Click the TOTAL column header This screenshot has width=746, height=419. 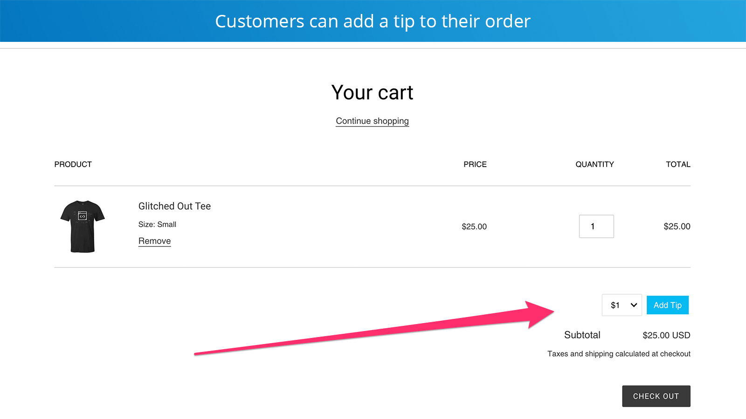click(x=678, y=164)
